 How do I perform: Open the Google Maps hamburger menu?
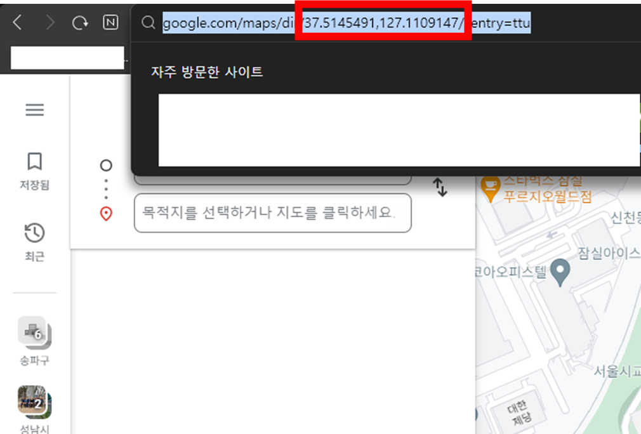click(34, 110)
